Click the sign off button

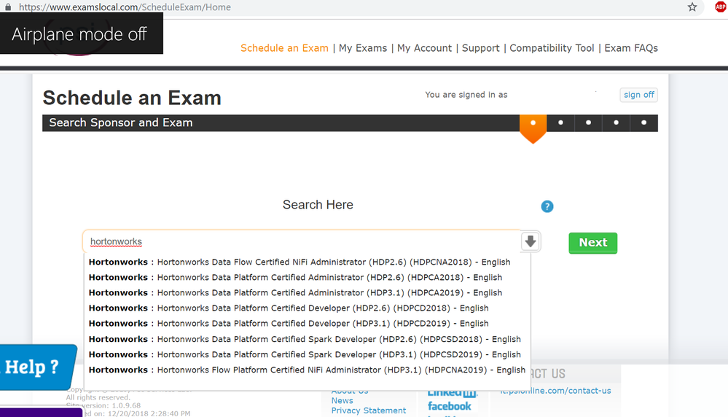pos(639,95)
